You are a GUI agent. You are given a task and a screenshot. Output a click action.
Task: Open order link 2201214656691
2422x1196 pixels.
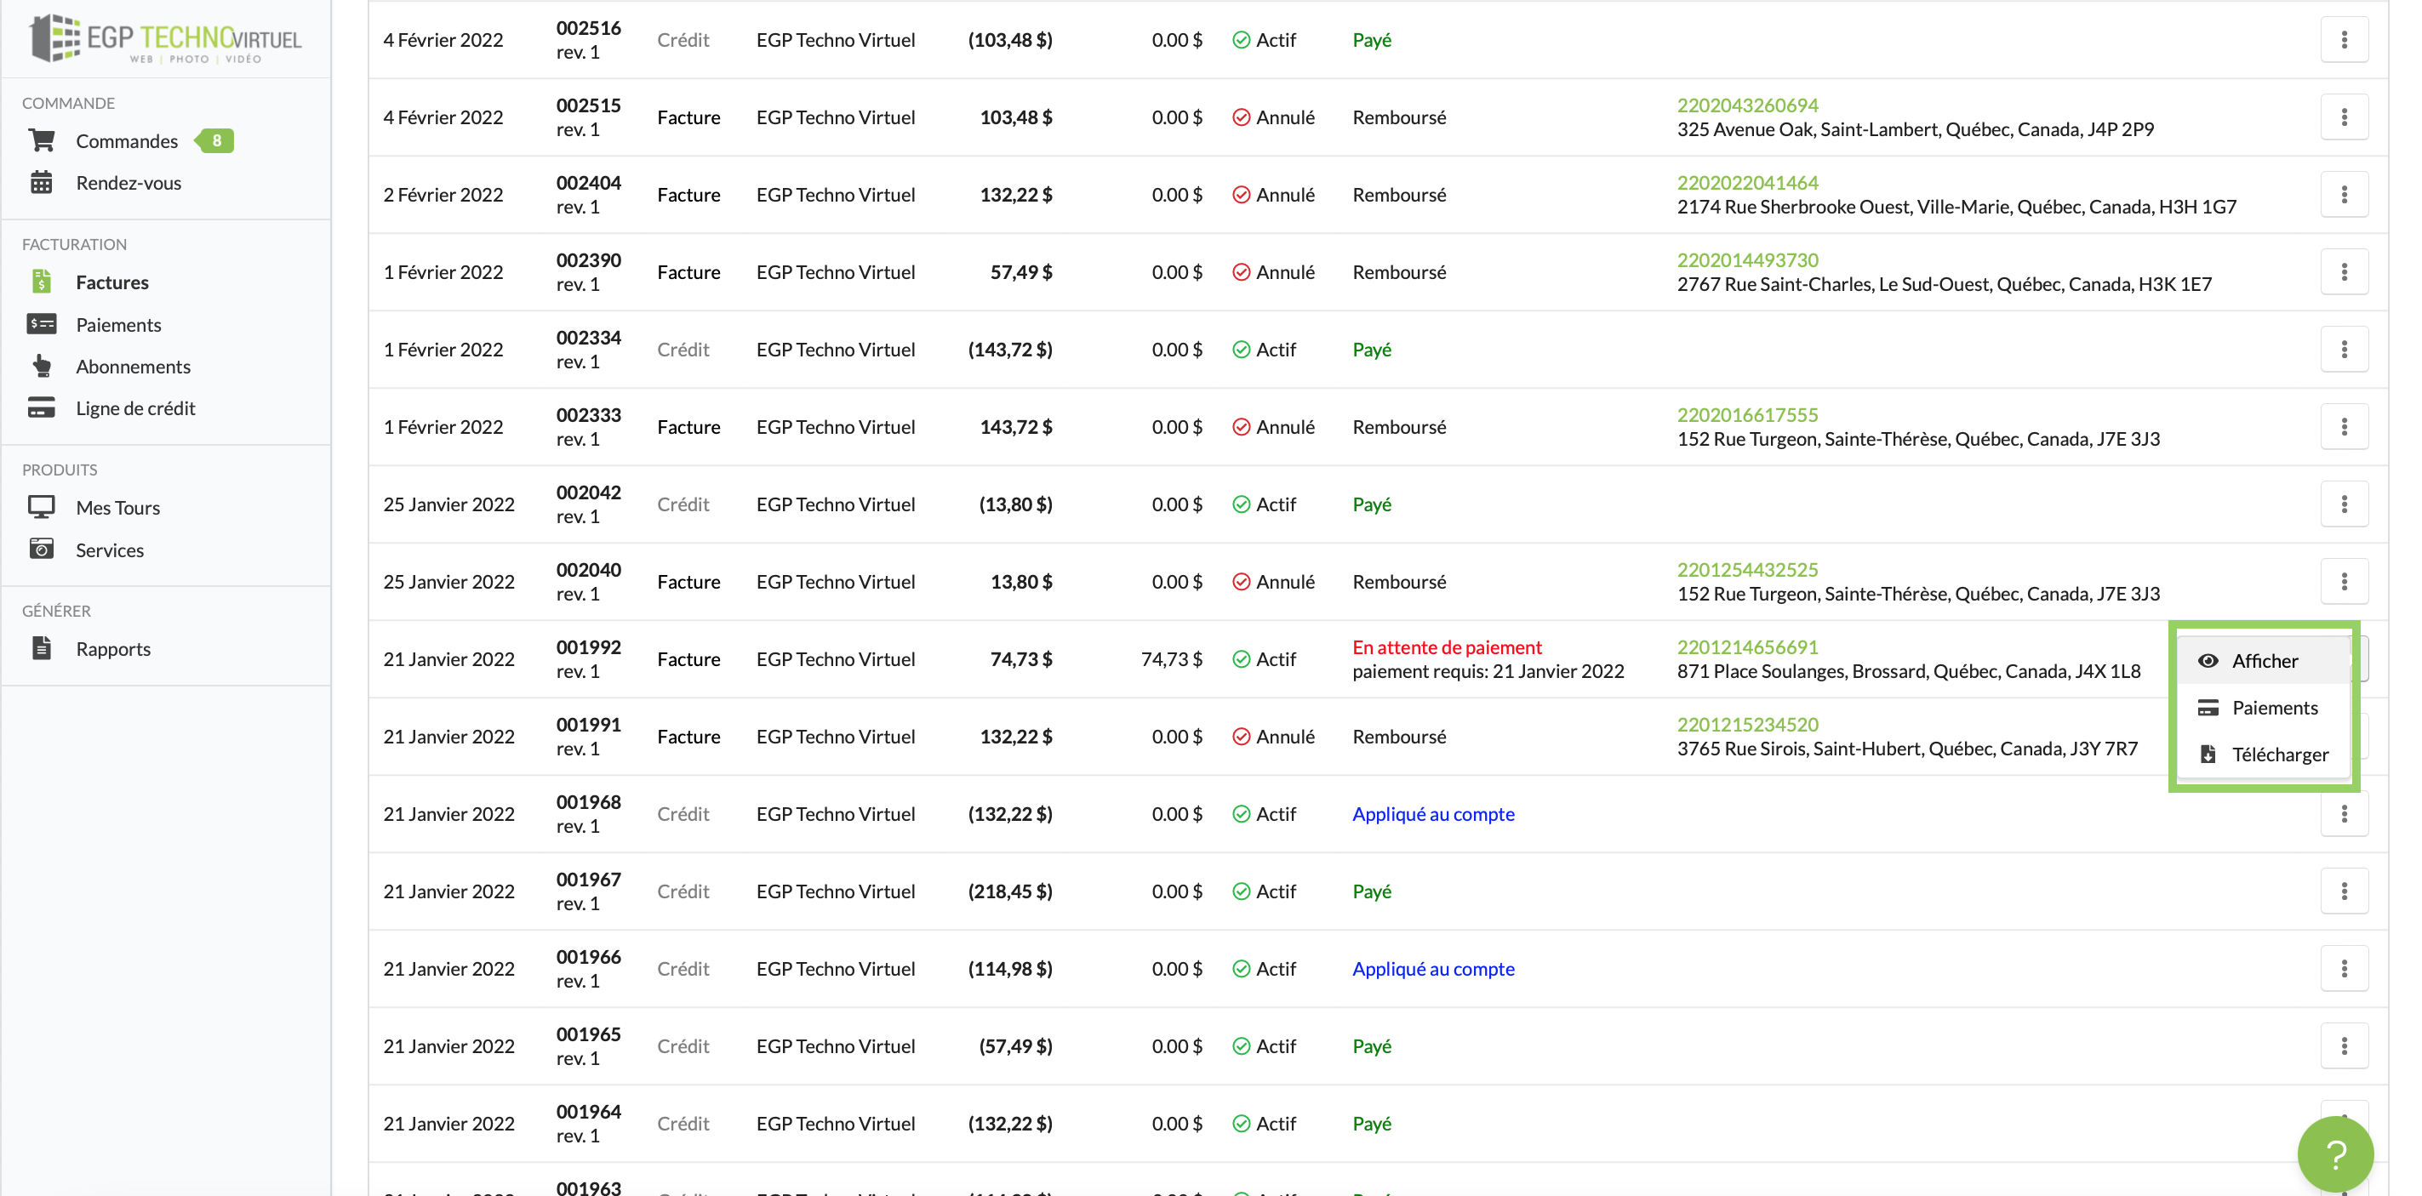click(1747, 647)
